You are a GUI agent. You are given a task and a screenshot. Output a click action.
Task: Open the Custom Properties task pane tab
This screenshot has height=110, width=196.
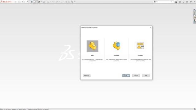click(195, 22)
